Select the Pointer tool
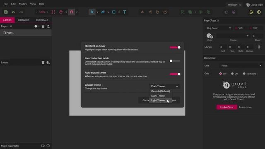 [x=92, y=12]
